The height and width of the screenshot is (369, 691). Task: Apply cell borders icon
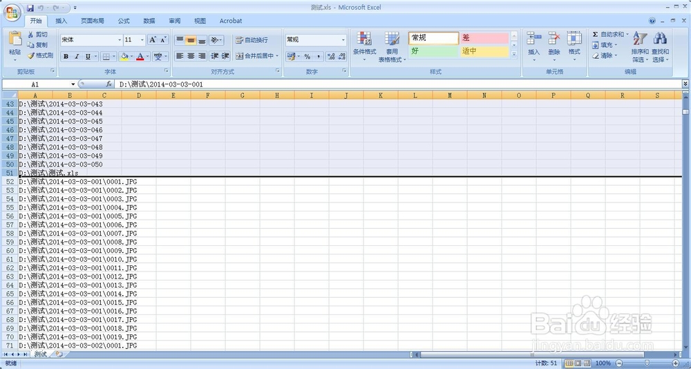click(x=106, y=57)
